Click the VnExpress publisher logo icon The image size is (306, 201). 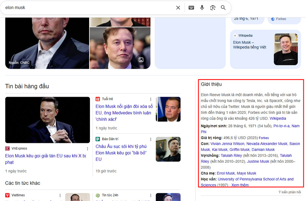coord(7,149)
